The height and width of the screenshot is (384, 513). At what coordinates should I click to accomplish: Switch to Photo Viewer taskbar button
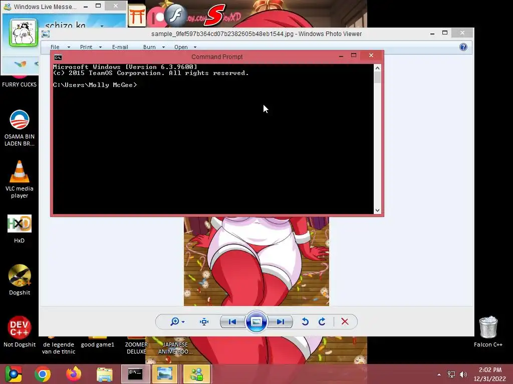pos(165,374)
